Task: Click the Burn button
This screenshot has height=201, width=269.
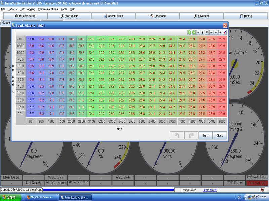Action: tap(205, 136)
